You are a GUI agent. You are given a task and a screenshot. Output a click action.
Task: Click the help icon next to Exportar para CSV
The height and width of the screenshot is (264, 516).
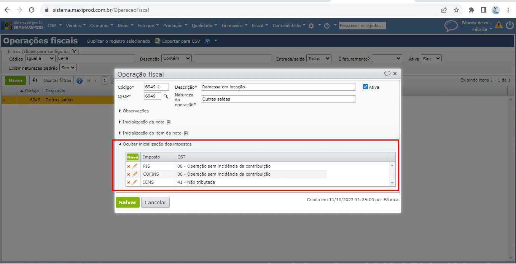coord(207,41)
